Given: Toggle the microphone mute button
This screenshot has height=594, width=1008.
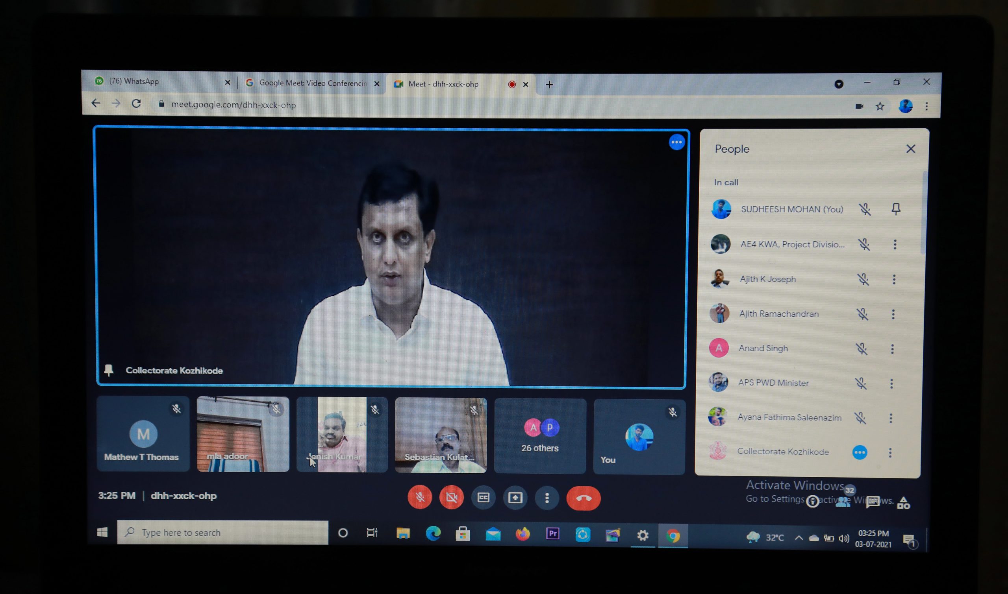Looking at the screenshot, I should tap(420, 498).
